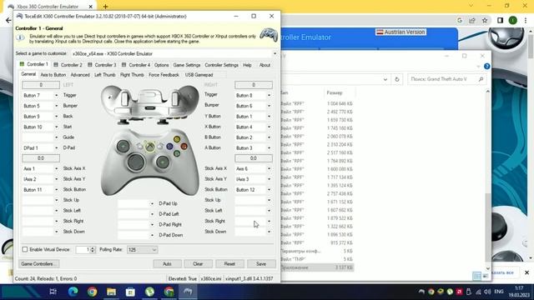Open File Explorer from the taskbar
The width and height of the screenshot is (534, 300).
click(111, 292)
